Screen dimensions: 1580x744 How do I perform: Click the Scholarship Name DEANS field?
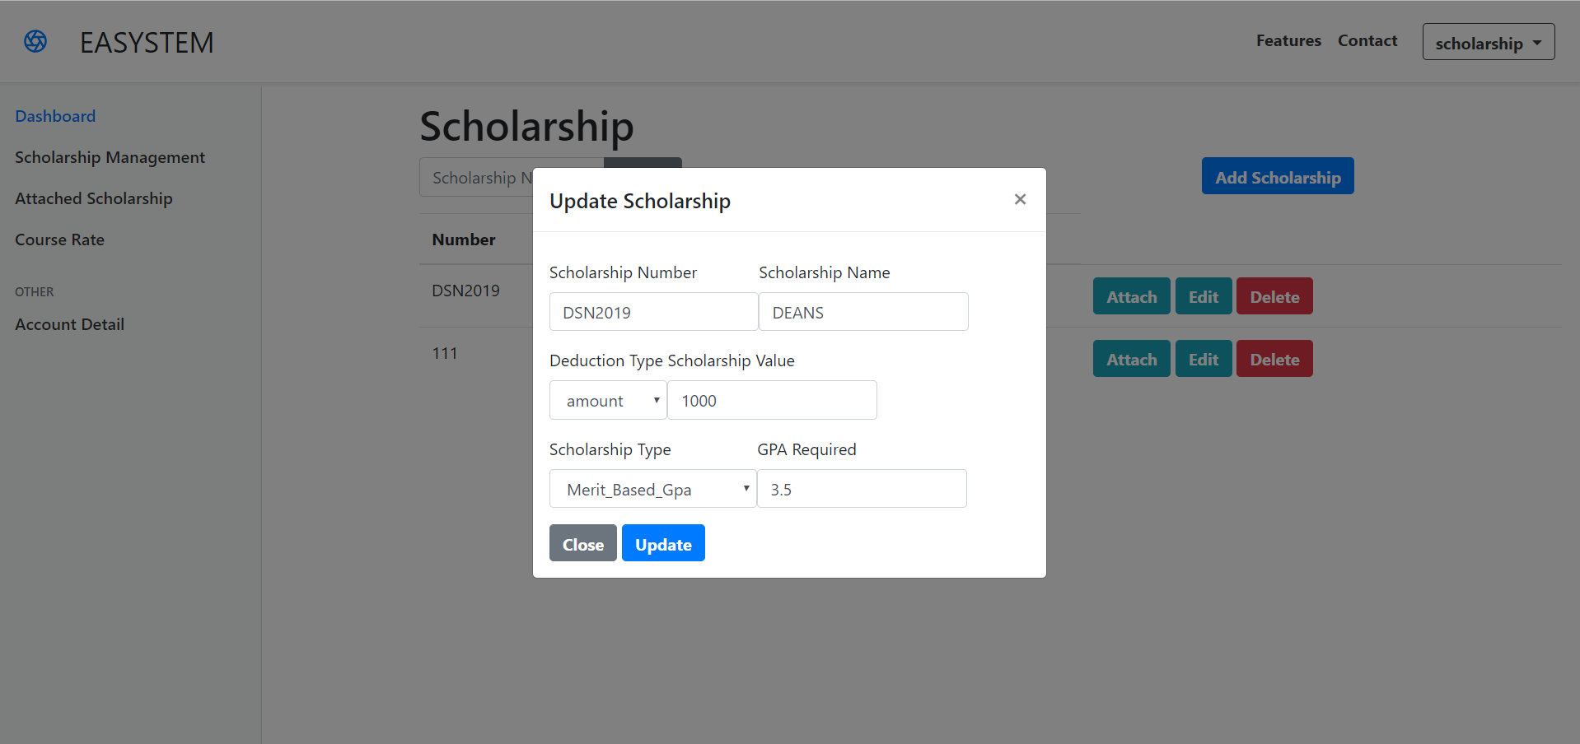pyautogui.click(x=862, y=313)
